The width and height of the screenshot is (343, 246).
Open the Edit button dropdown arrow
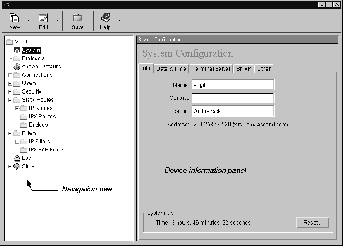[x=57, y=21]
